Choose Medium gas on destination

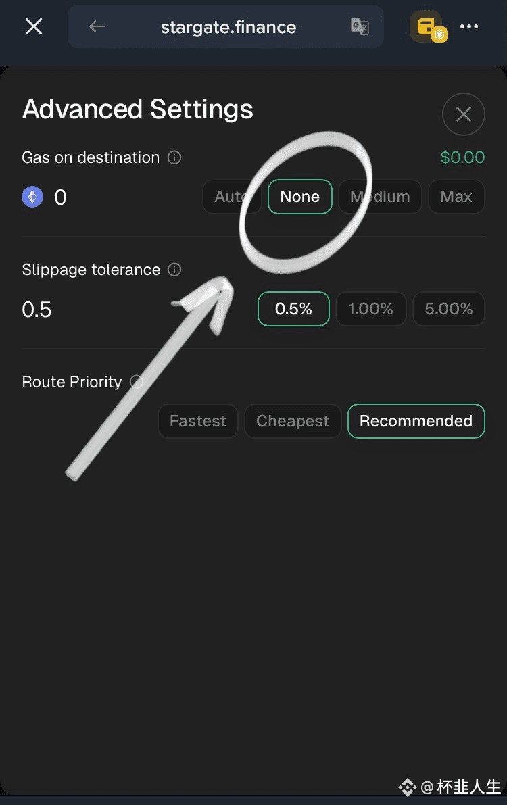coord(380,197)
